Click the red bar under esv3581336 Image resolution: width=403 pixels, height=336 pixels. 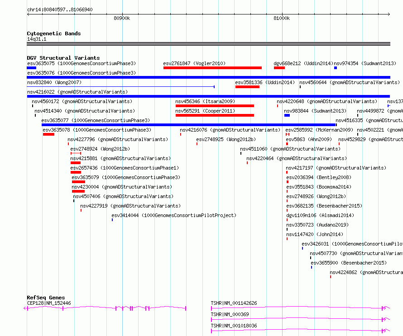pos(247,87)
